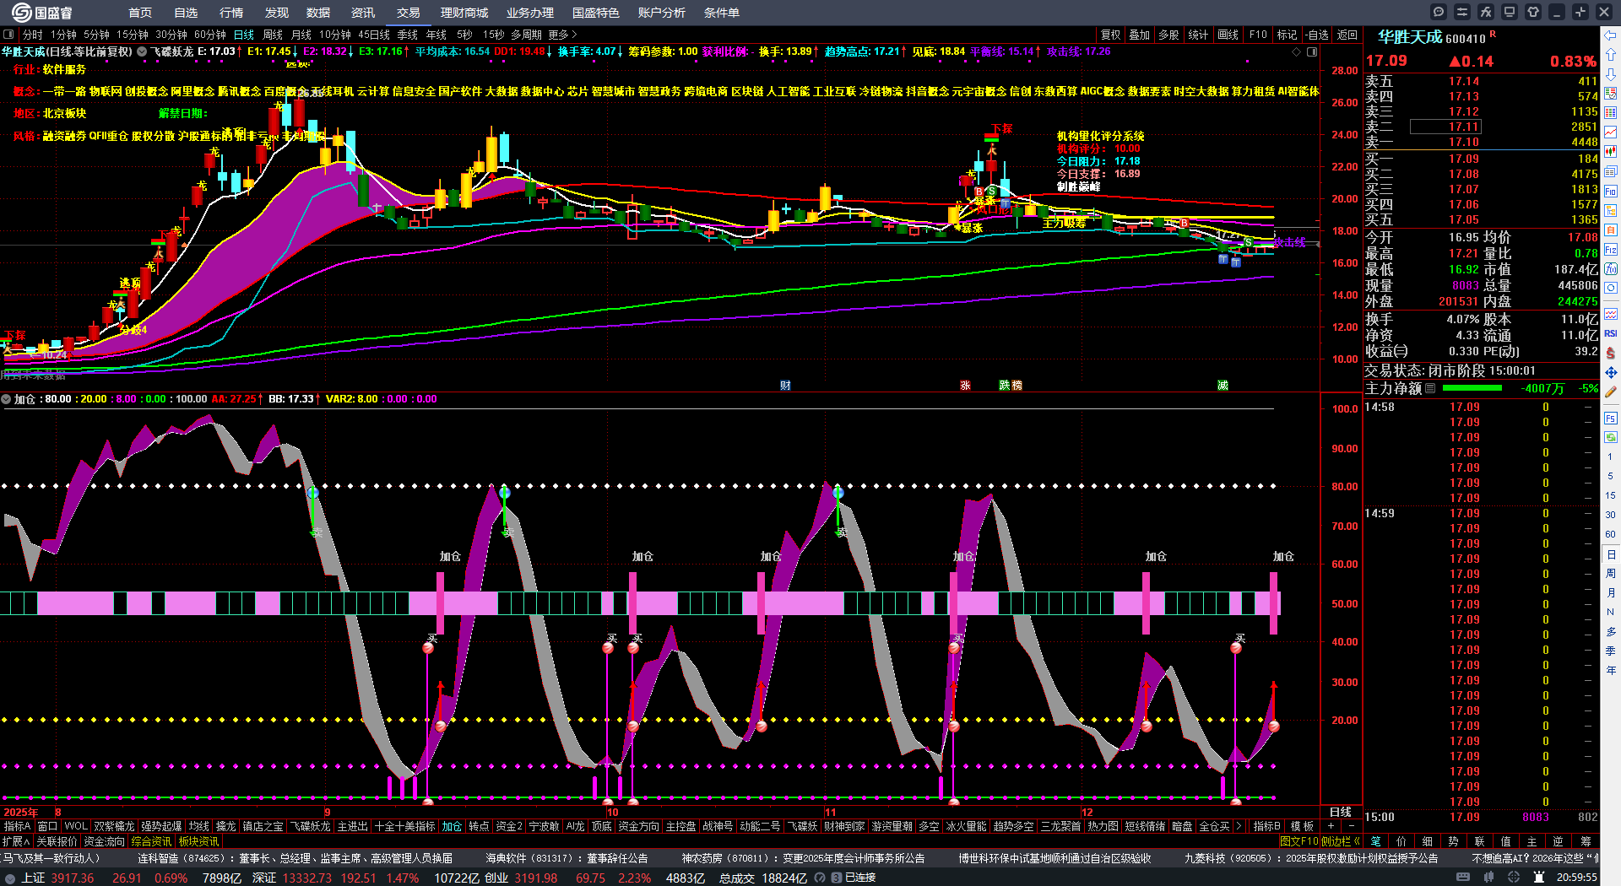The height and width of the screenshot is (886, 1621).
Task: Toggle the 标记 marker option
Action: (1287, 35)
